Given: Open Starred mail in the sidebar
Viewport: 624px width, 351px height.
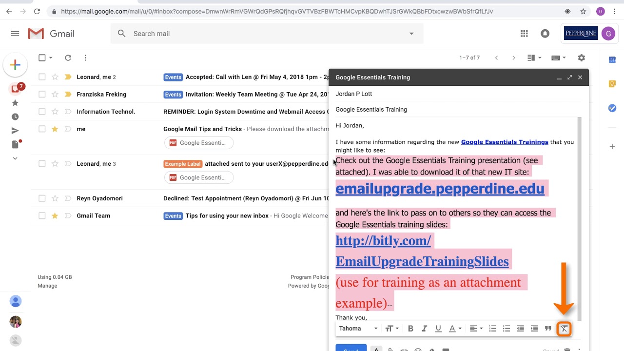Looking at the screenshot, I should [15, 103].
